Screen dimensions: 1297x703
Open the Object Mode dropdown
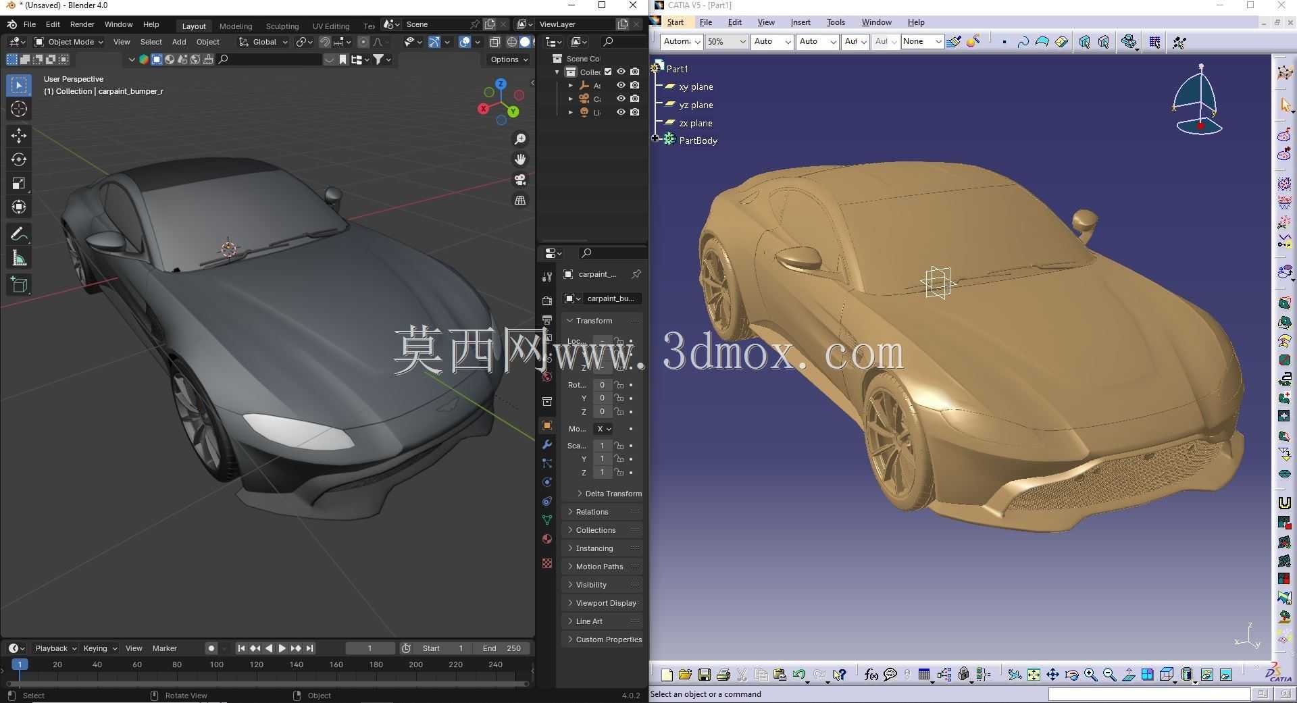[x=69, y=42]
